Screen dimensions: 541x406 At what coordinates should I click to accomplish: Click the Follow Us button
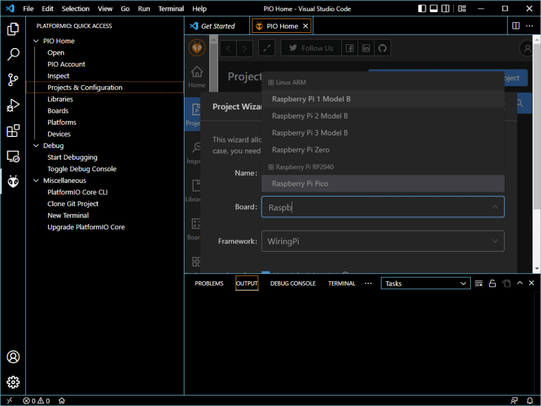(311, 48)
